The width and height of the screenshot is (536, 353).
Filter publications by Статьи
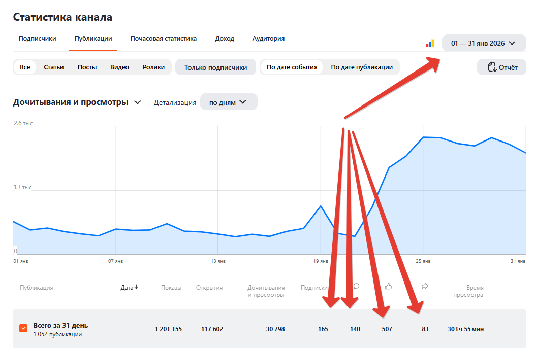(54, 67)
